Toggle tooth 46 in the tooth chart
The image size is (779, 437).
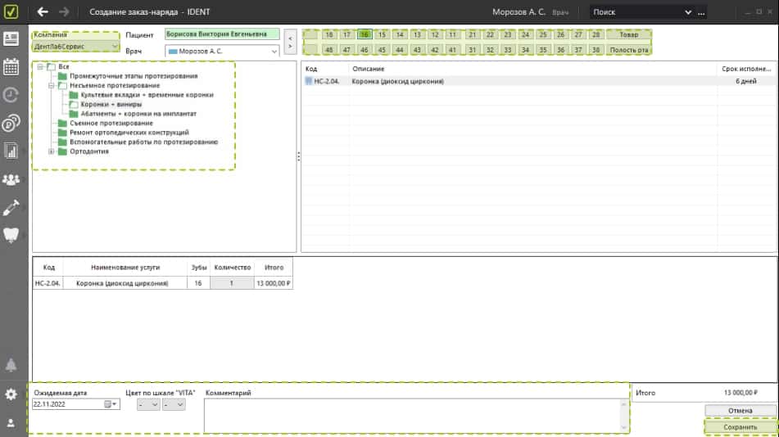pos(365,50)
